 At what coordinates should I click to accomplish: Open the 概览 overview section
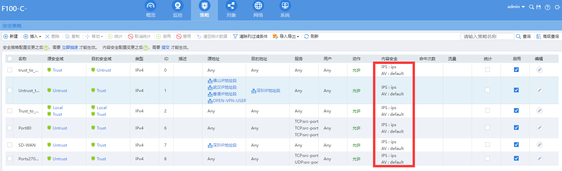(151, 10)
